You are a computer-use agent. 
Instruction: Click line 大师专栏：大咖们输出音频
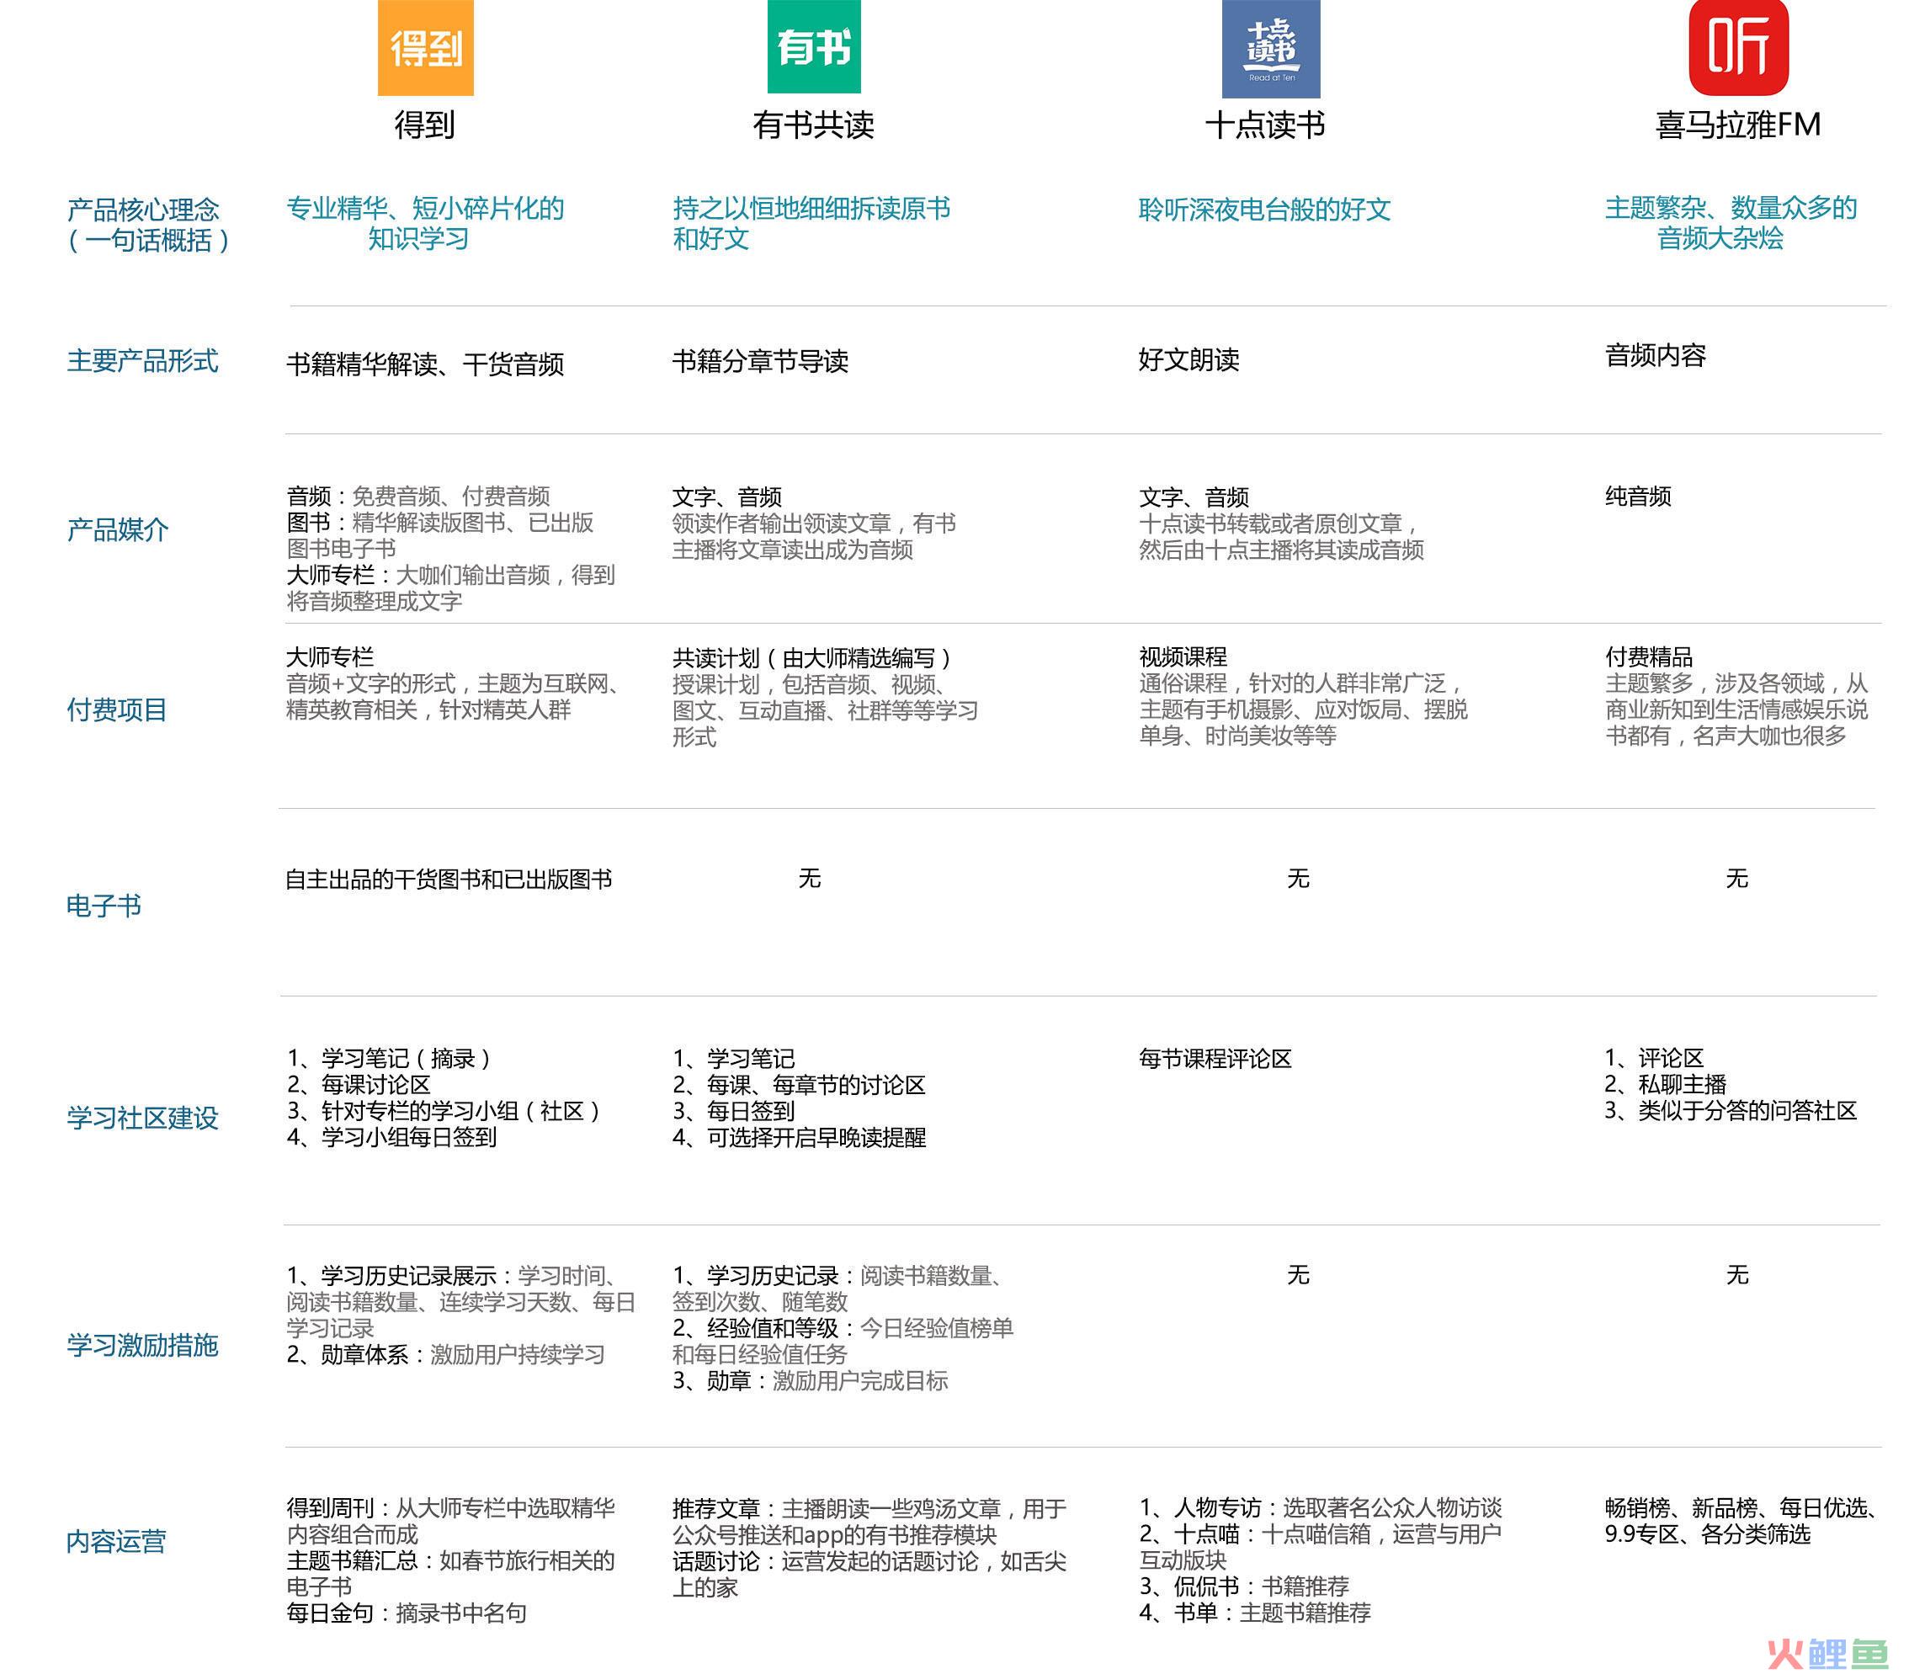[x=450, y=574]
